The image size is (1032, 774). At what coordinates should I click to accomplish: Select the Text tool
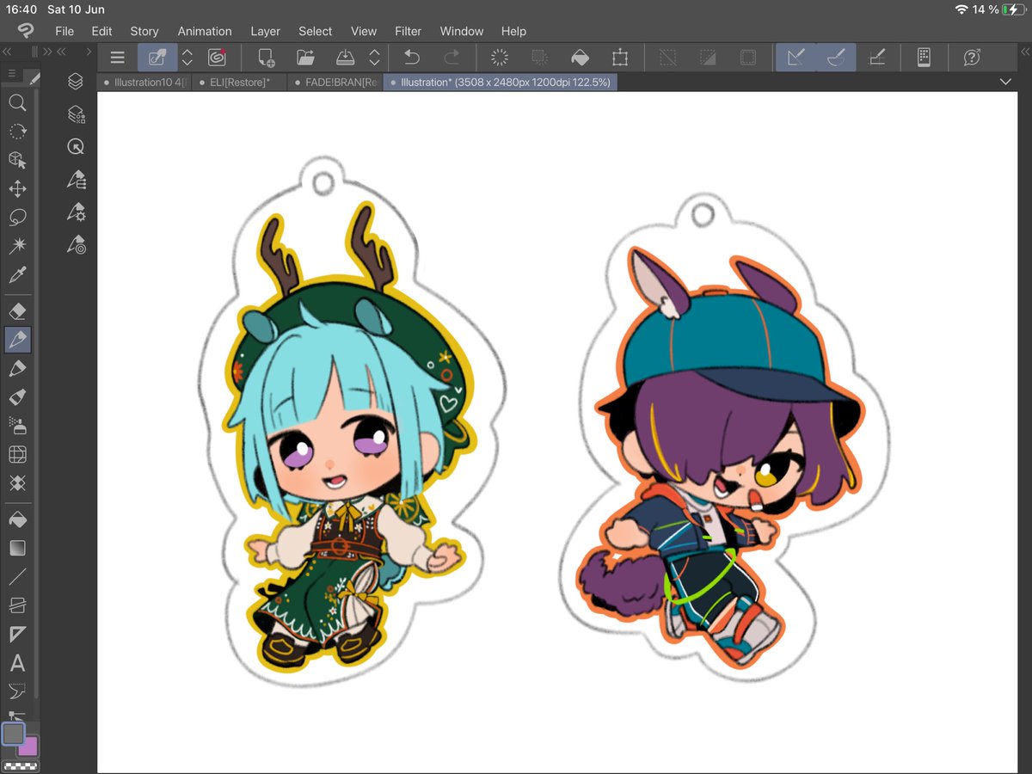click(x=17, y=663)
